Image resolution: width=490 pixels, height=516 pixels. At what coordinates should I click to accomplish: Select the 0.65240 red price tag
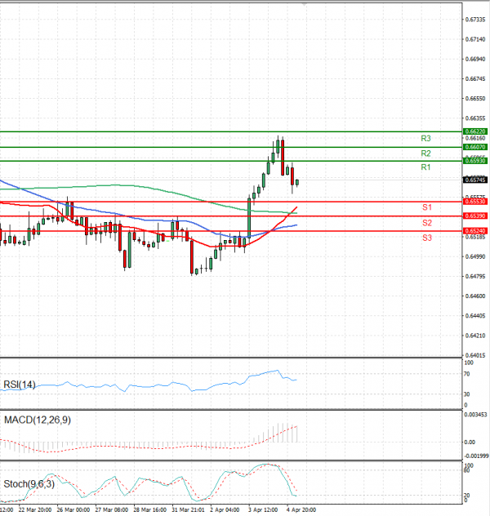[475, 231]
